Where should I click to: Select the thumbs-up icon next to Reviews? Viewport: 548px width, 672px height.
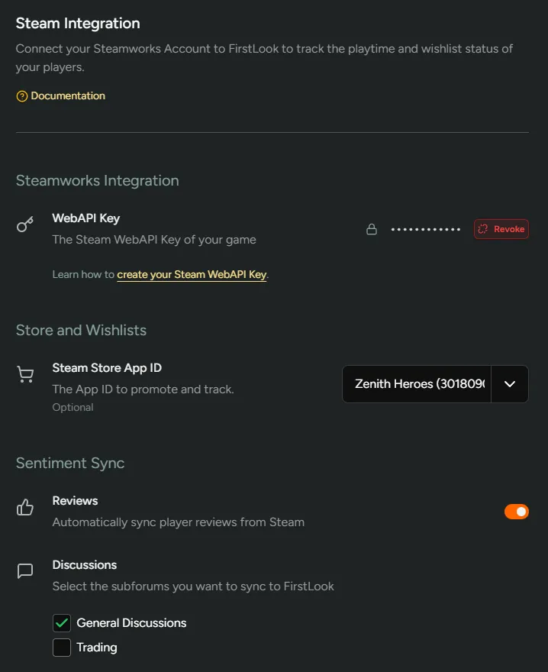pos(25,507)
